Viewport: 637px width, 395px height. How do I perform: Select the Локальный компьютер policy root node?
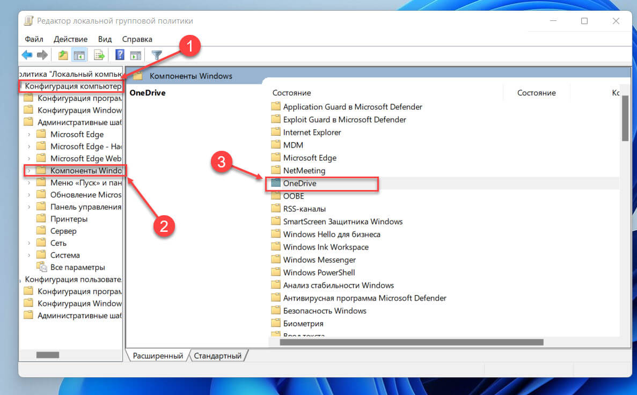[70, 74]
